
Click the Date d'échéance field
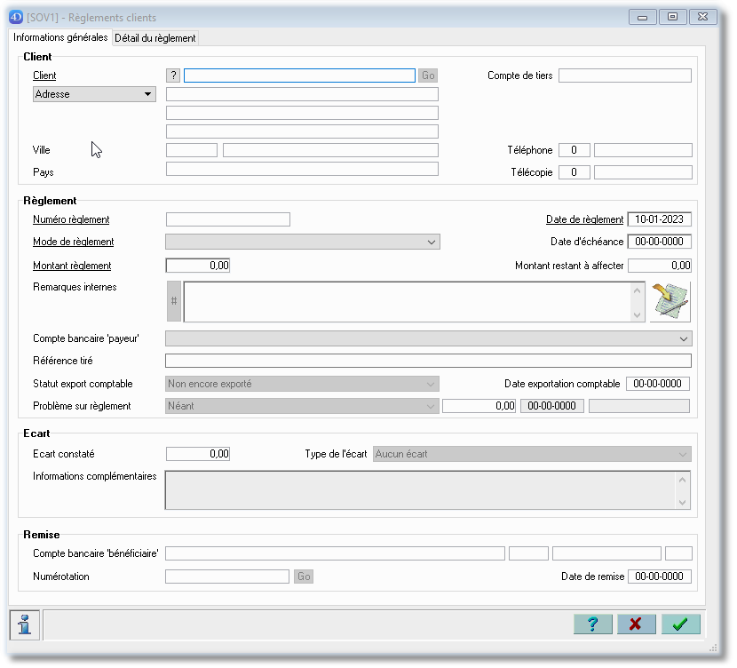[x=660, y=241]
